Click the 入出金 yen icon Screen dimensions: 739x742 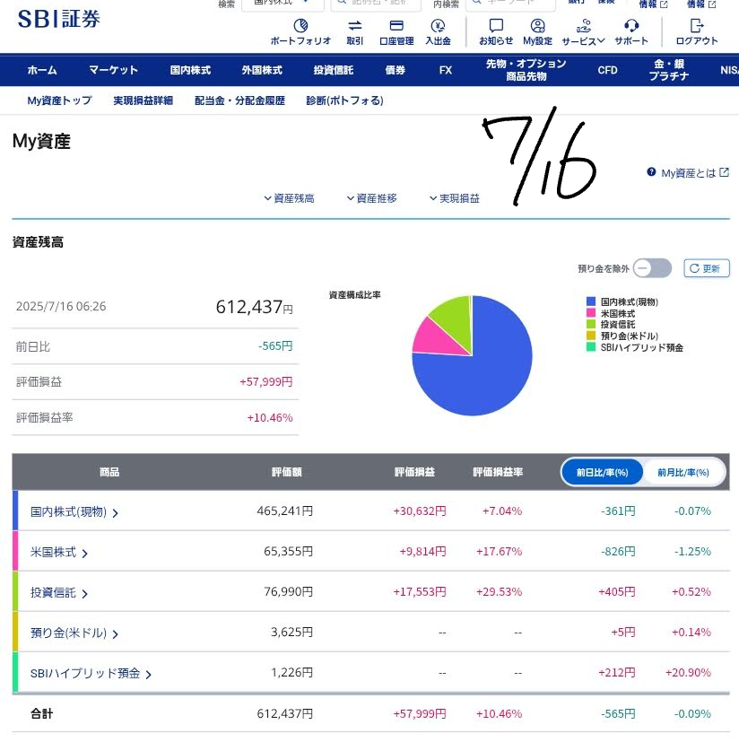438,25
